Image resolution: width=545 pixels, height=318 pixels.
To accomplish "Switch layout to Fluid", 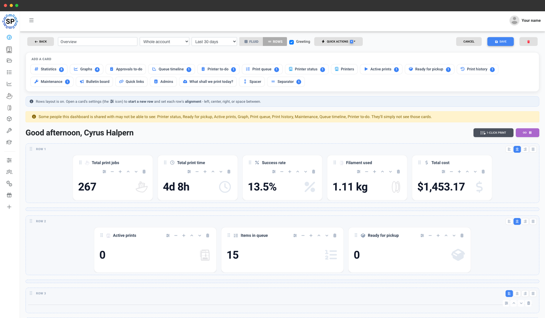I will [251, 42].
